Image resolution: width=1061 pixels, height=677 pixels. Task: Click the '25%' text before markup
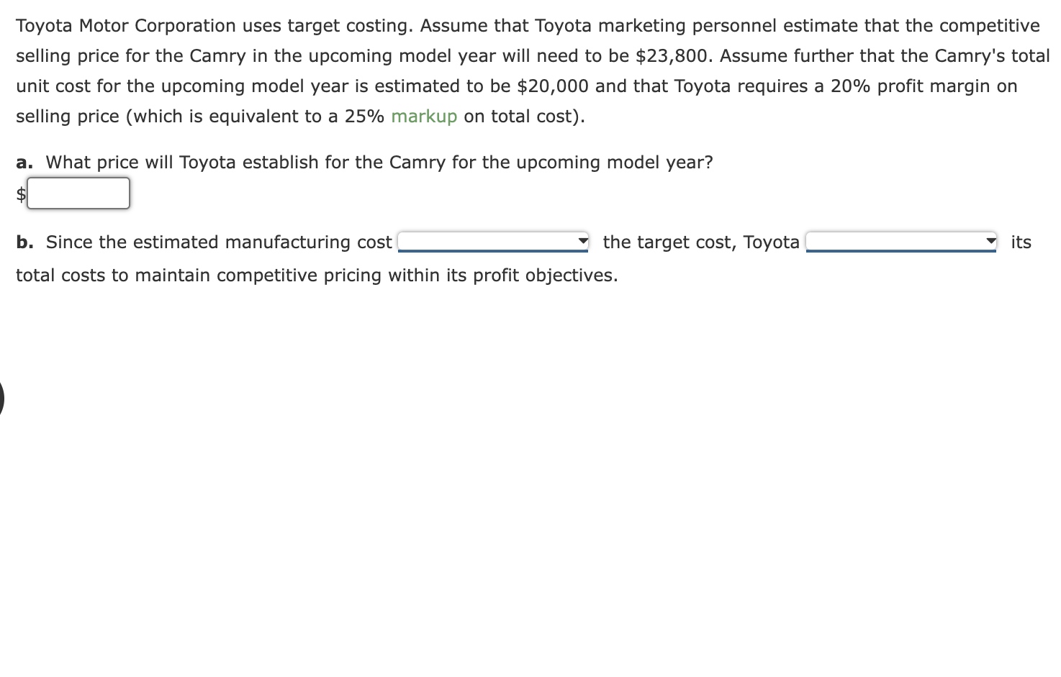click(364, 117)
